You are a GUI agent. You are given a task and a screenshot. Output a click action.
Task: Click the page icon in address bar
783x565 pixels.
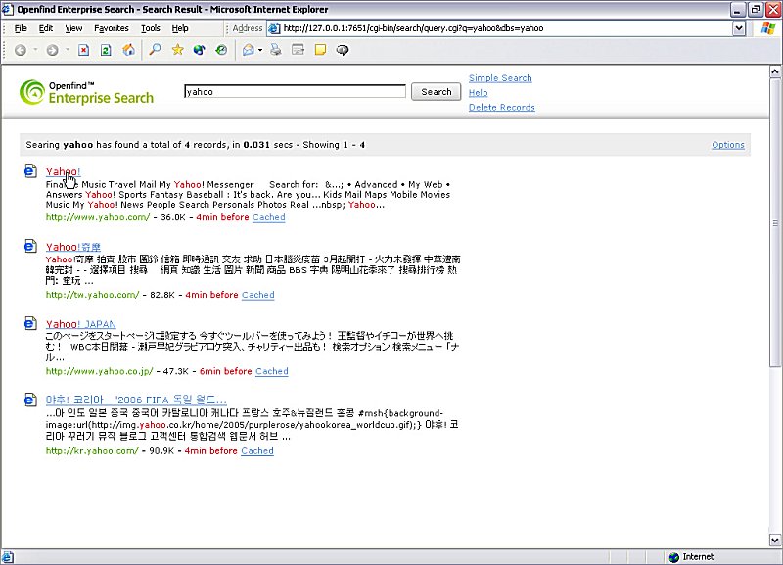point(274,28)
